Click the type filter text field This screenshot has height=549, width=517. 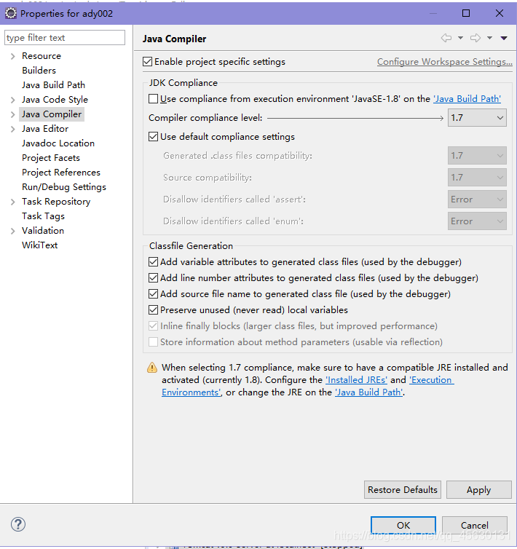click(x=65, y=37)
